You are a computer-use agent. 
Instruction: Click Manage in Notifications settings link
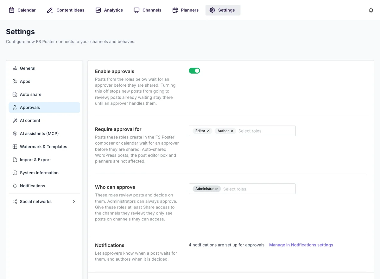pyautogui.click(x=301, y=245)
